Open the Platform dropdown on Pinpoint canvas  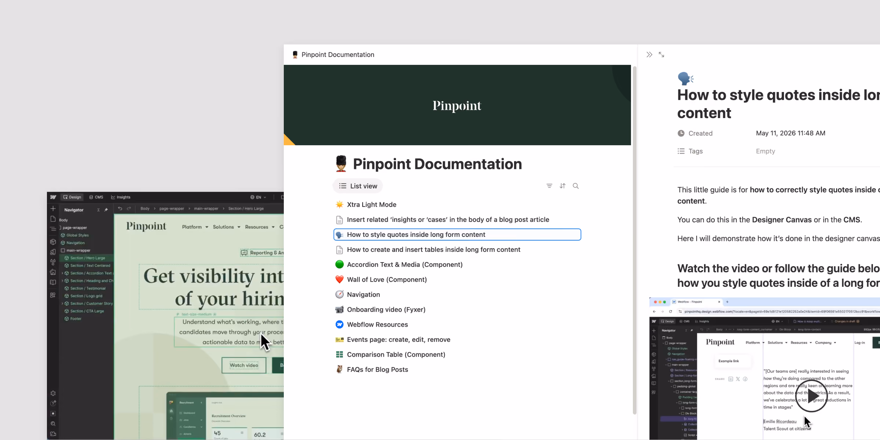(x=195, y=227)
